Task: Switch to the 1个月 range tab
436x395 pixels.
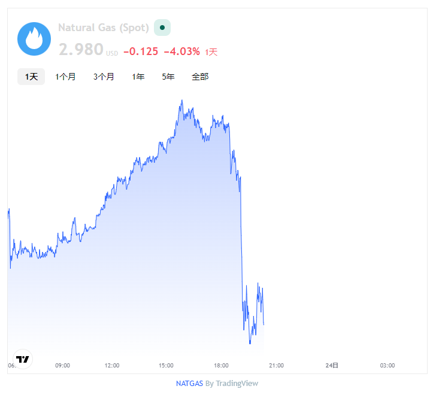Action: click(65, 77)
